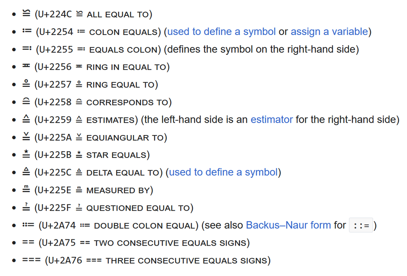Click the U+224C ALL EQUAL TO text
This screenshot has width=407, height=276.
pos(93,14)
